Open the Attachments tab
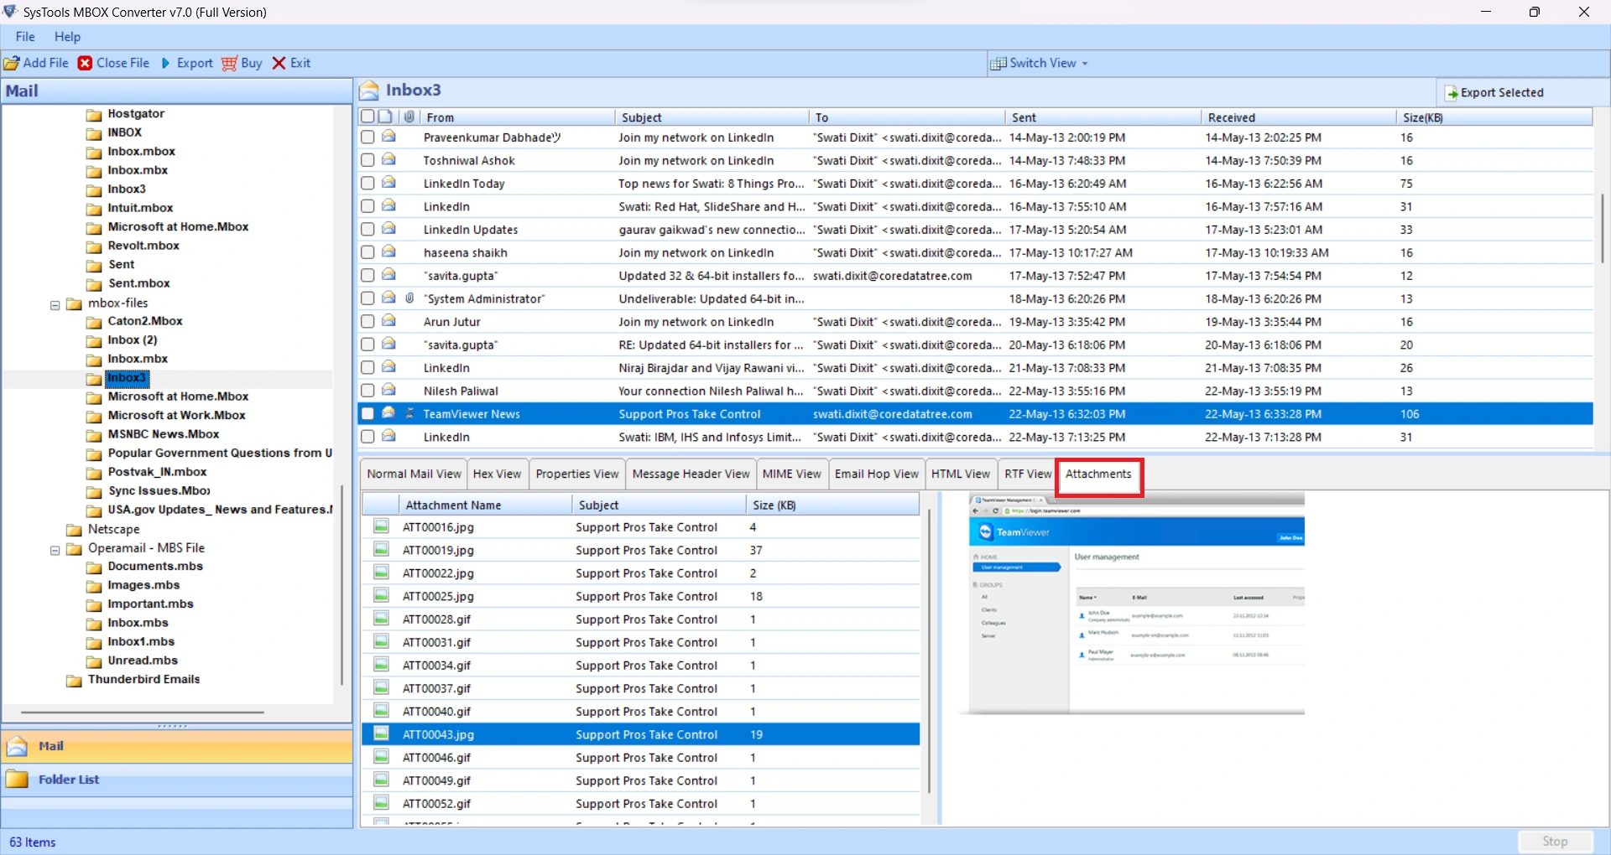The width and height of the screenshot is (1611, 855). pos(1098,474)
